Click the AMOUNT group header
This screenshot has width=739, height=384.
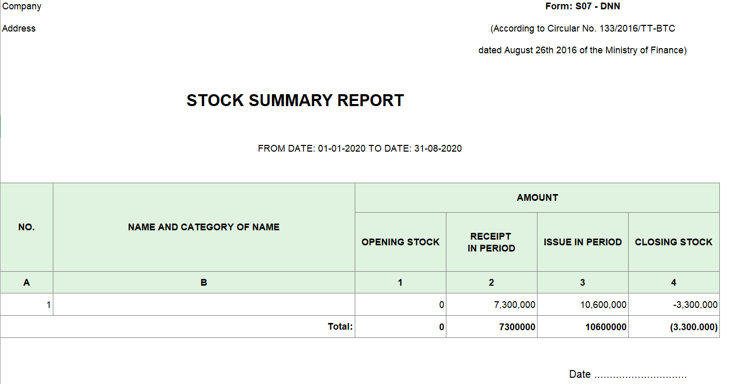click(537, 198)
